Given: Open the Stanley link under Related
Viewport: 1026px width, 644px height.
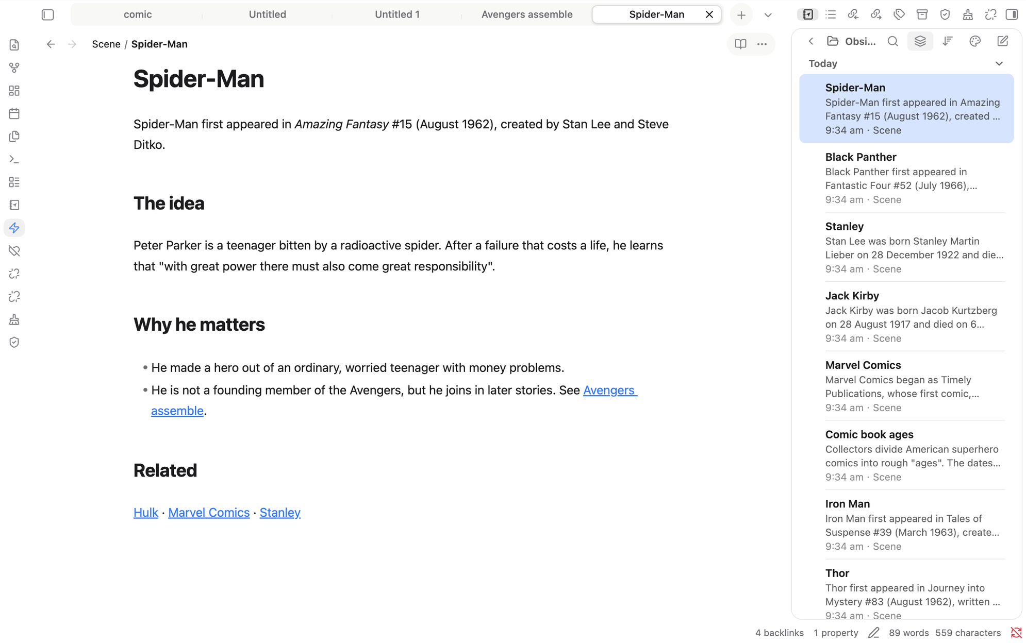Looking at the screenshot, I should (x=280, y=513).
